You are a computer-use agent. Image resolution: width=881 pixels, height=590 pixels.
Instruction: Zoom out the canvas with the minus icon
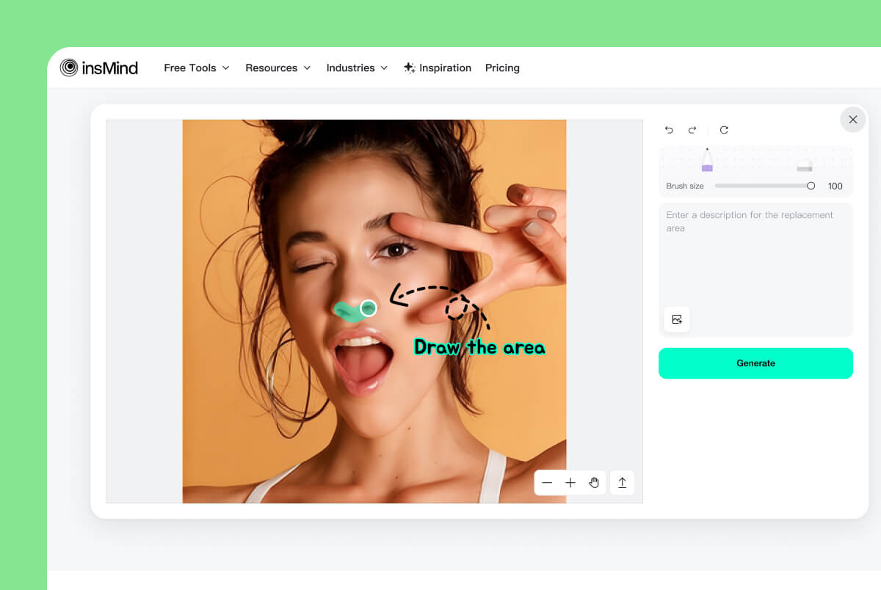point(547,483)
